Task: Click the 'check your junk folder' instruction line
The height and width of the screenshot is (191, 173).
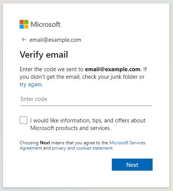Action: [x=82, y=77]
